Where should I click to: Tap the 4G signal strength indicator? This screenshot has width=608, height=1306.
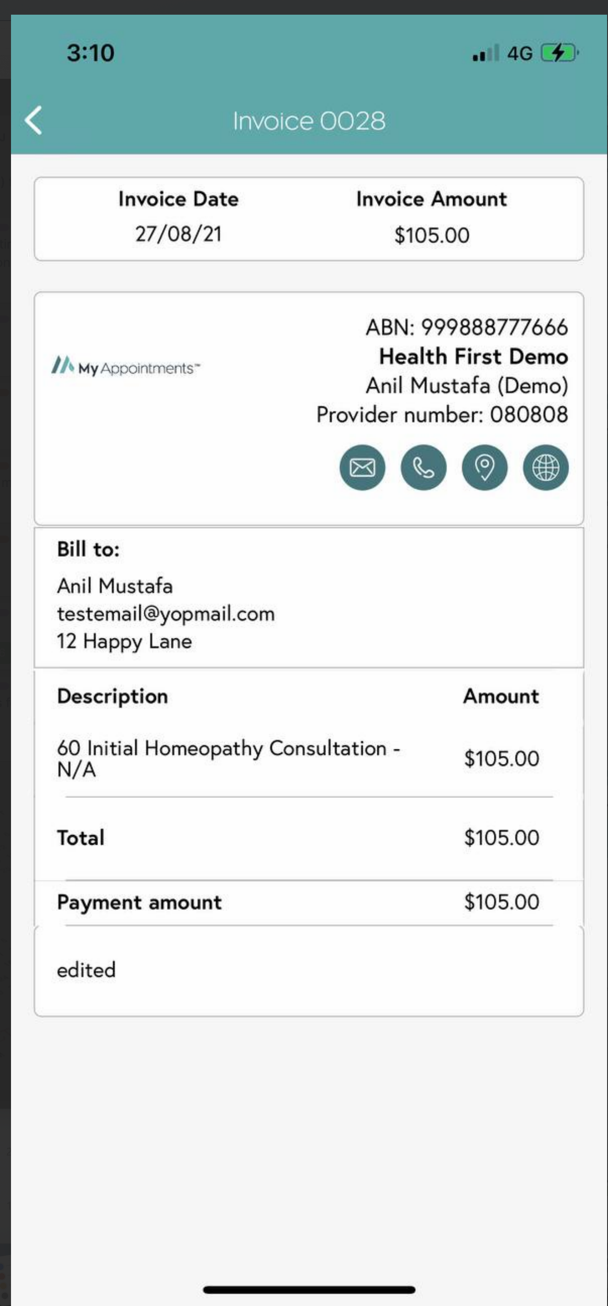coord(502,53)
